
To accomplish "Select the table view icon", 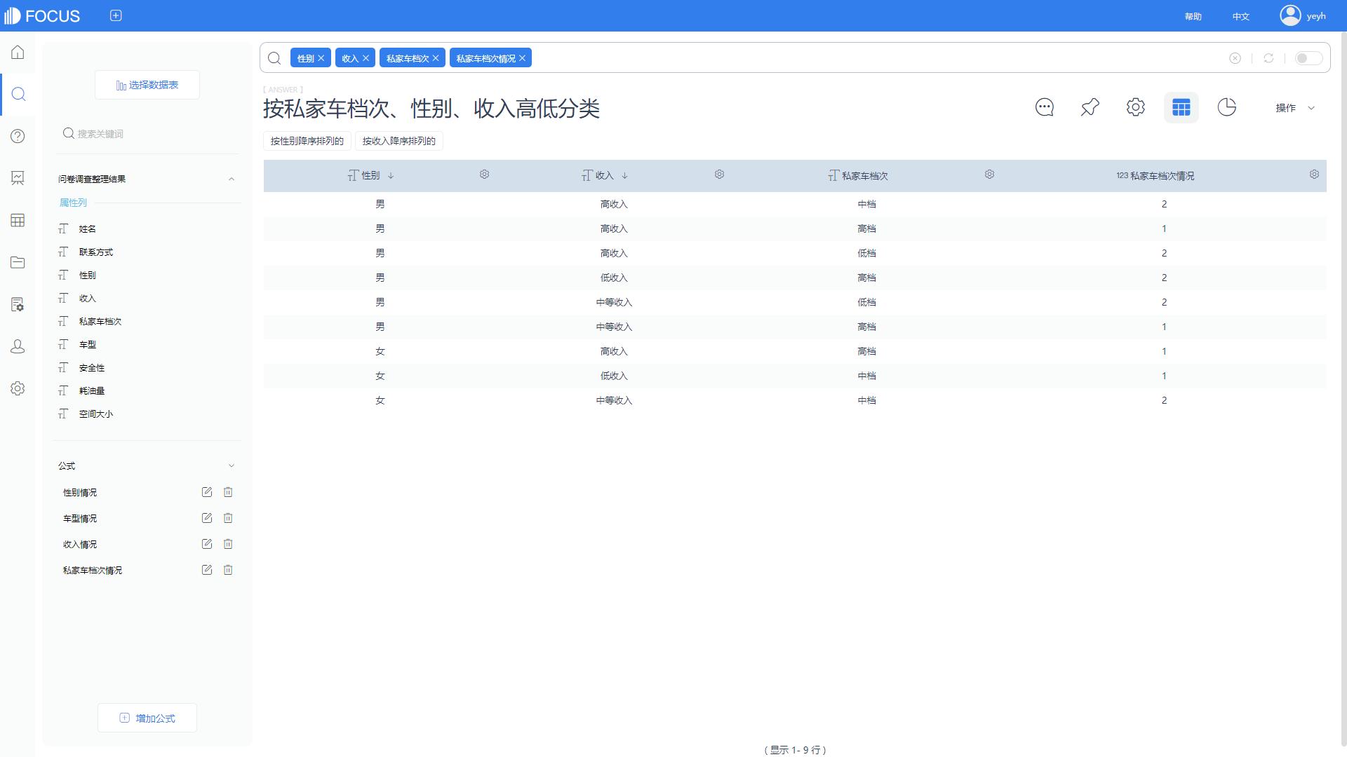I will point(1181,107).
